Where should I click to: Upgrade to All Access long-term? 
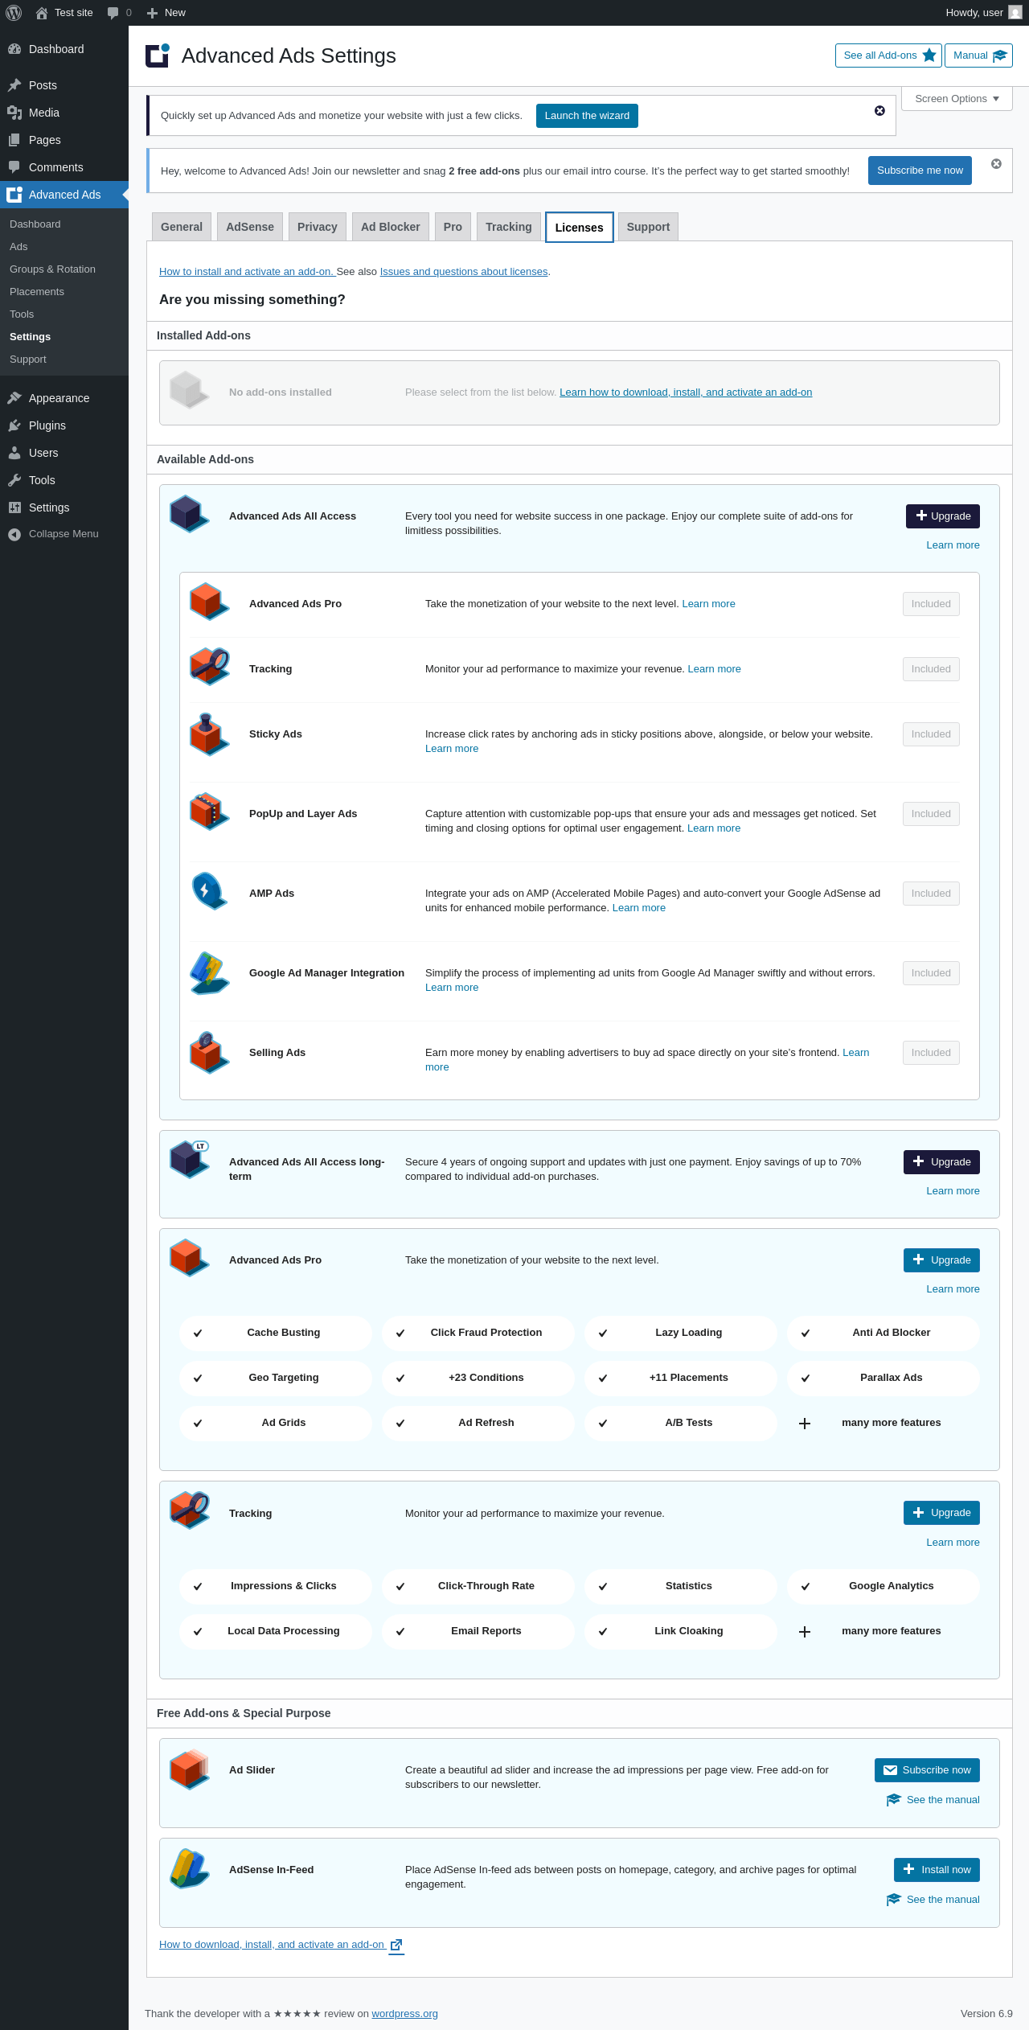tap(941, 1162)
